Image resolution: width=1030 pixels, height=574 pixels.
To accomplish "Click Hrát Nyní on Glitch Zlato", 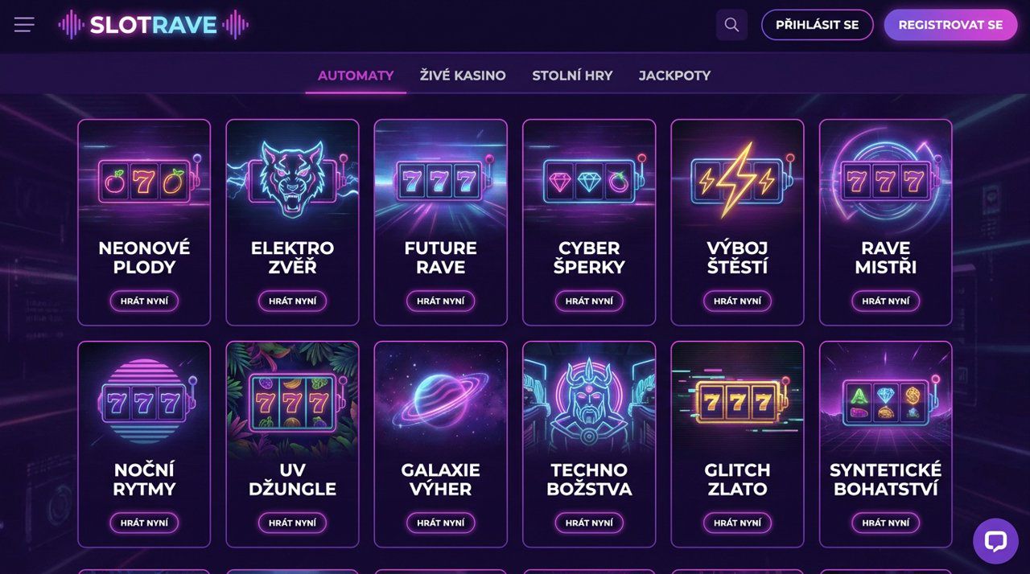I will [737, 523].
